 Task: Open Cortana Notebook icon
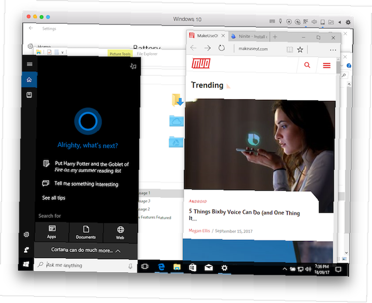coord(29,95)
